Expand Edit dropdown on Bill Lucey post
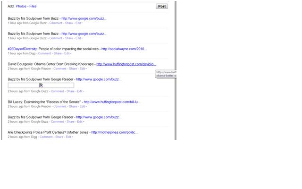Screen dimensions: 302x189 (83, 106)
